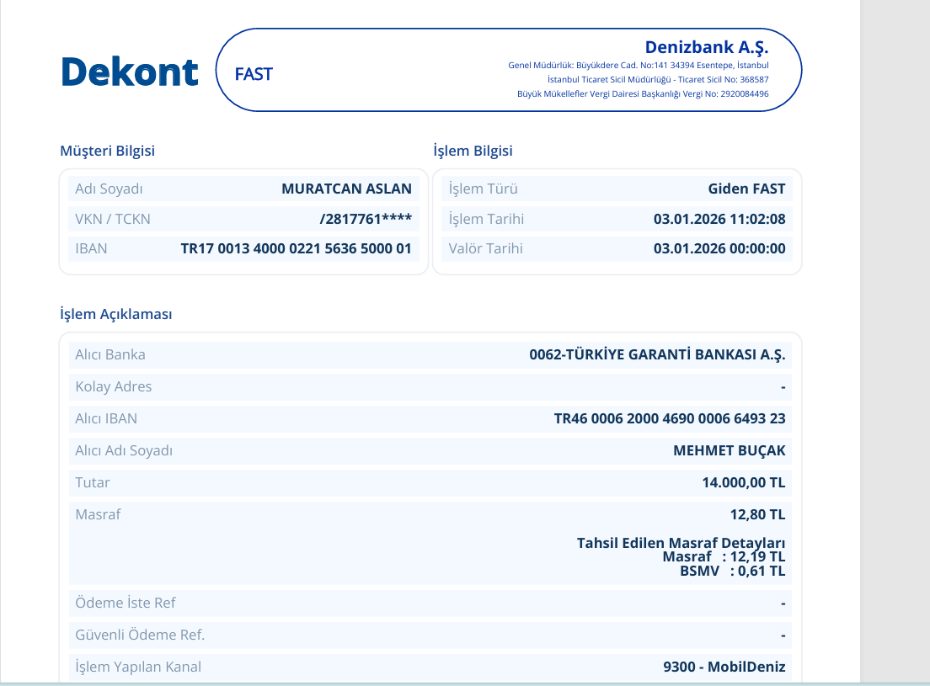
Task: Select customer name MURATCAN ASLAN
Action: tap(346, 189)
